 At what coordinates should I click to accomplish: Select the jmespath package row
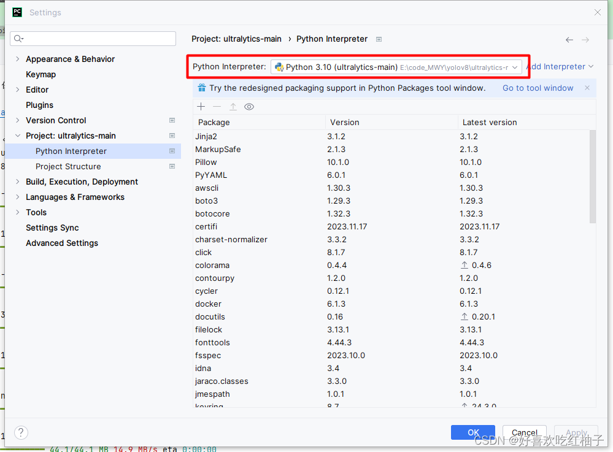391,394
